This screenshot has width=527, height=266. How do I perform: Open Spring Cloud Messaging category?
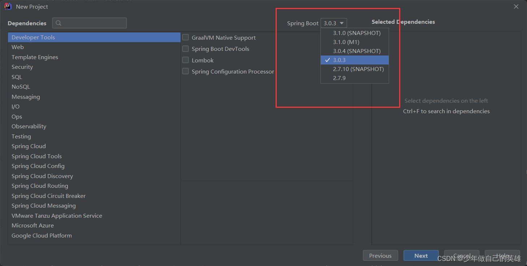(x=94, y=206)
